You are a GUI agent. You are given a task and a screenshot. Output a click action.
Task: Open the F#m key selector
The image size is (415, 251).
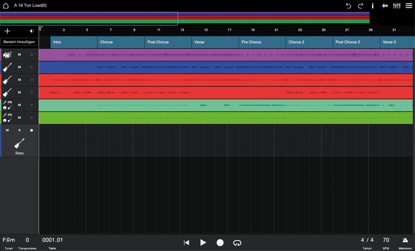9,240
